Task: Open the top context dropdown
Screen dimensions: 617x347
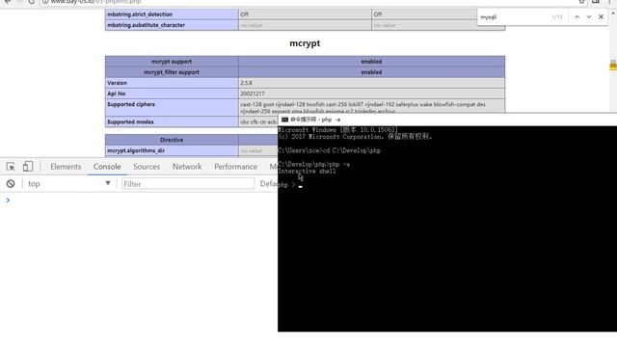Action: tap(68, 184)
